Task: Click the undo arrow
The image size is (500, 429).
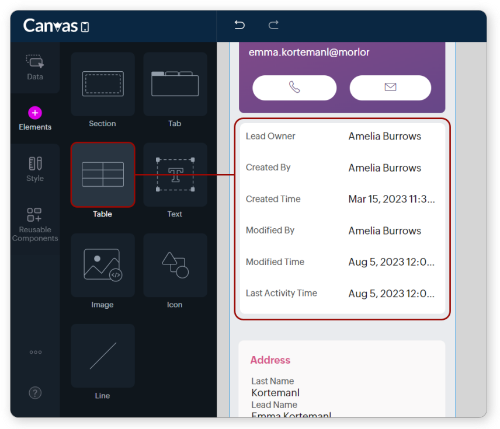Action: click(239, 25)
